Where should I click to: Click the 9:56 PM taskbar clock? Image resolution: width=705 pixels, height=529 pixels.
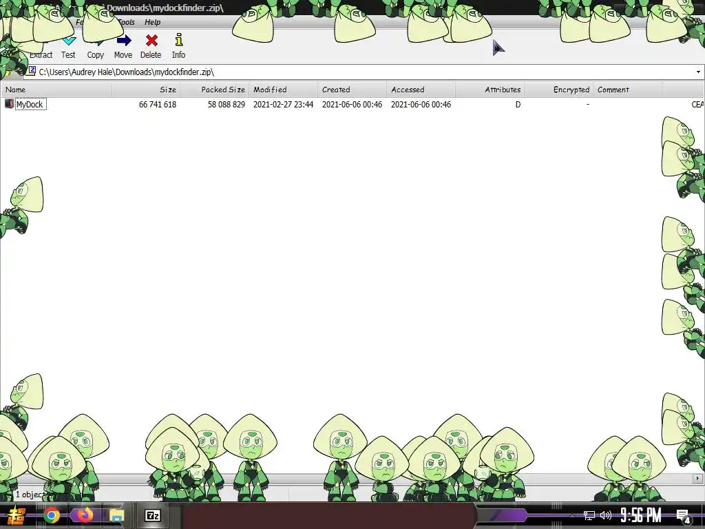(x=641, y=515)
